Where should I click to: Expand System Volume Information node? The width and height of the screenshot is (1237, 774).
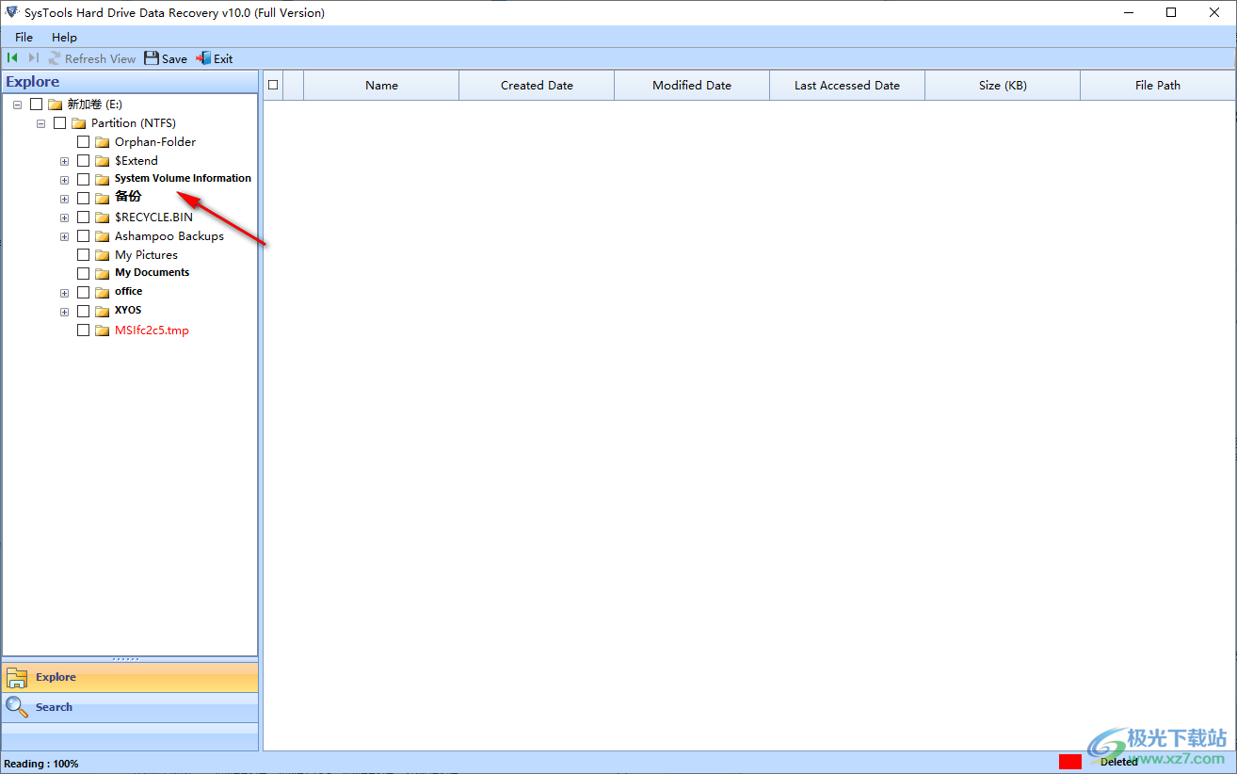click(x=64, y=180)
